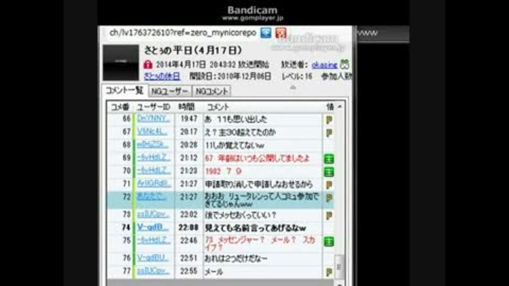Click the premium P icon on comment 71
509x286 pixels.
[329, 185]
